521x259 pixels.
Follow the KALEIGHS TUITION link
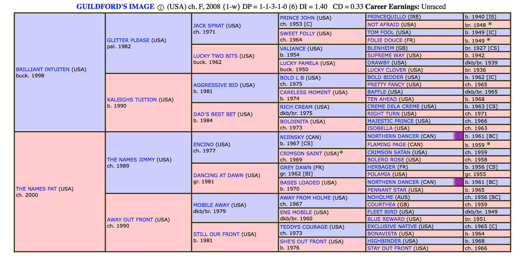click(x=132, y=100)
